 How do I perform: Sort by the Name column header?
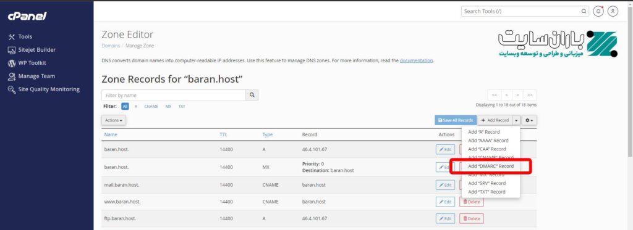[x=111, y=134]
